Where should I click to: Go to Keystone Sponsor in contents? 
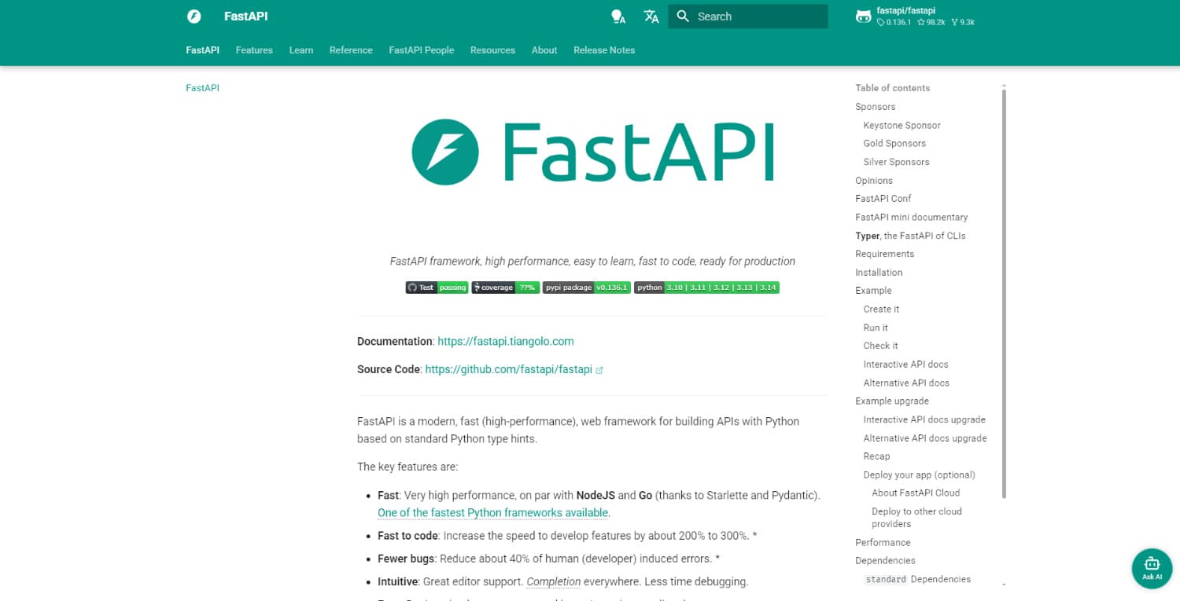(902, 126)
